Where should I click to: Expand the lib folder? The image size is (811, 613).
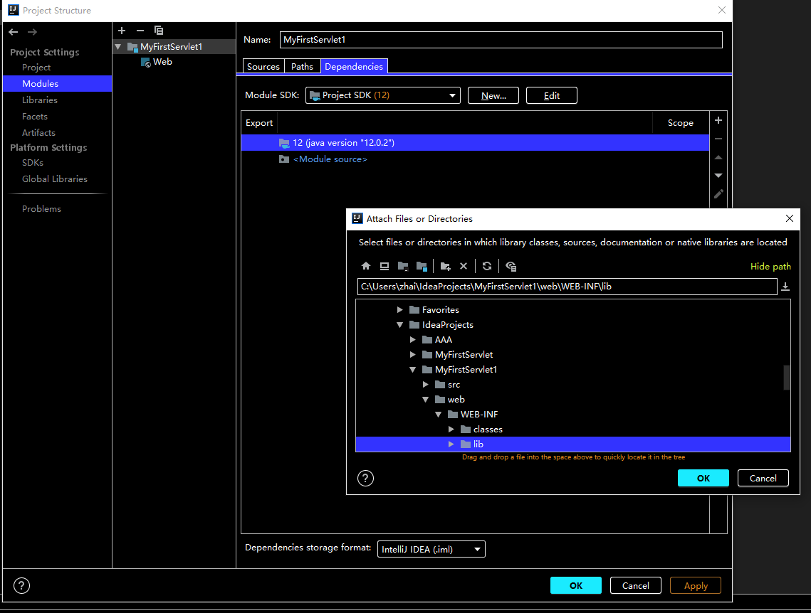point(451,444)
